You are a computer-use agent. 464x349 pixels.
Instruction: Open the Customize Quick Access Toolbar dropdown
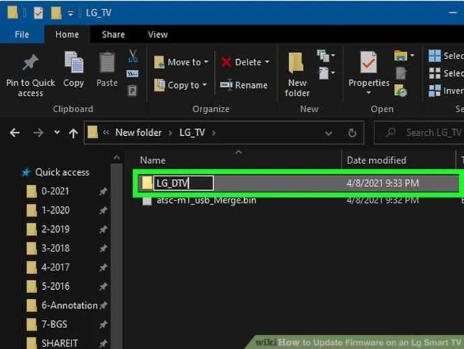(x=71, y=13)
